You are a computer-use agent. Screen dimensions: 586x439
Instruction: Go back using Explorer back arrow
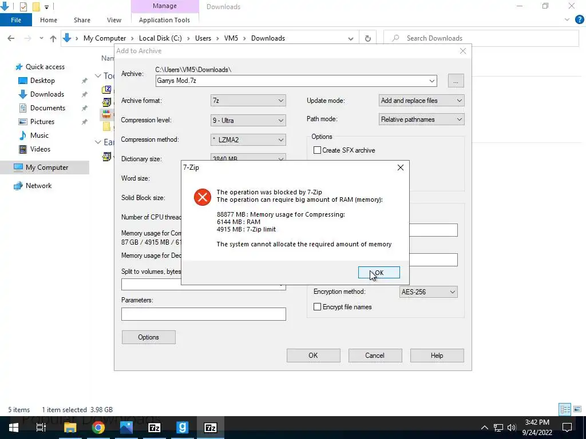tap(11, 38)
